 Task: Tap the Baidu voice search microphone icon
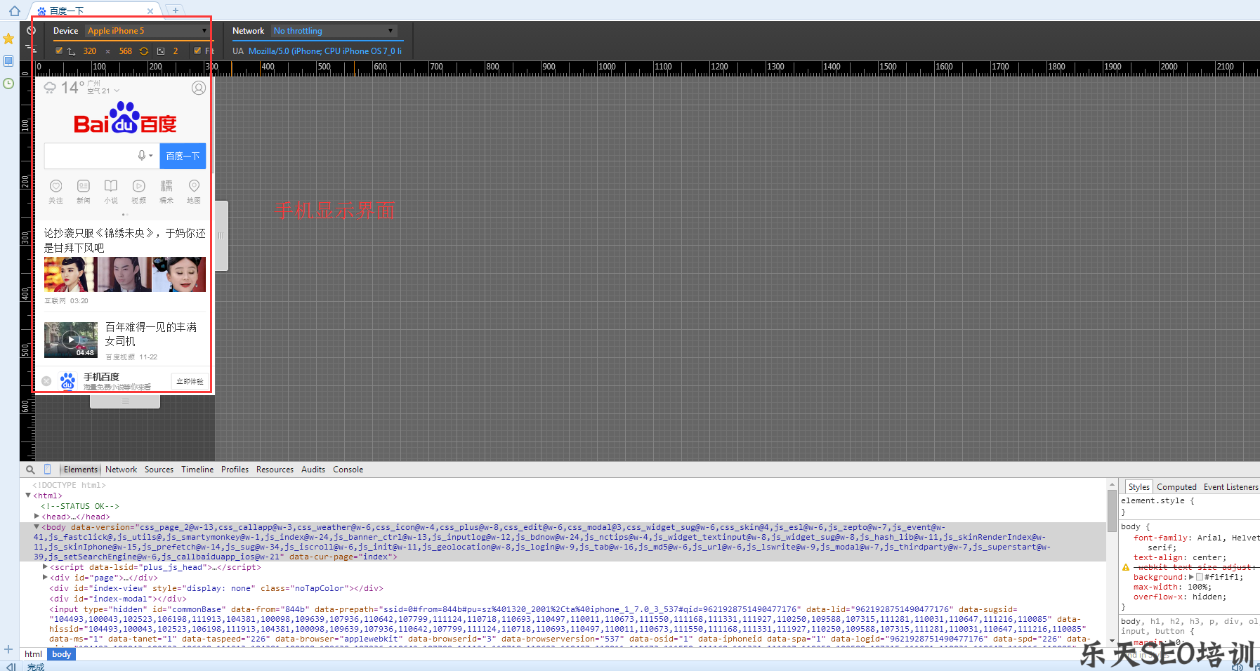pyautogui.click(x=143, y=156)
